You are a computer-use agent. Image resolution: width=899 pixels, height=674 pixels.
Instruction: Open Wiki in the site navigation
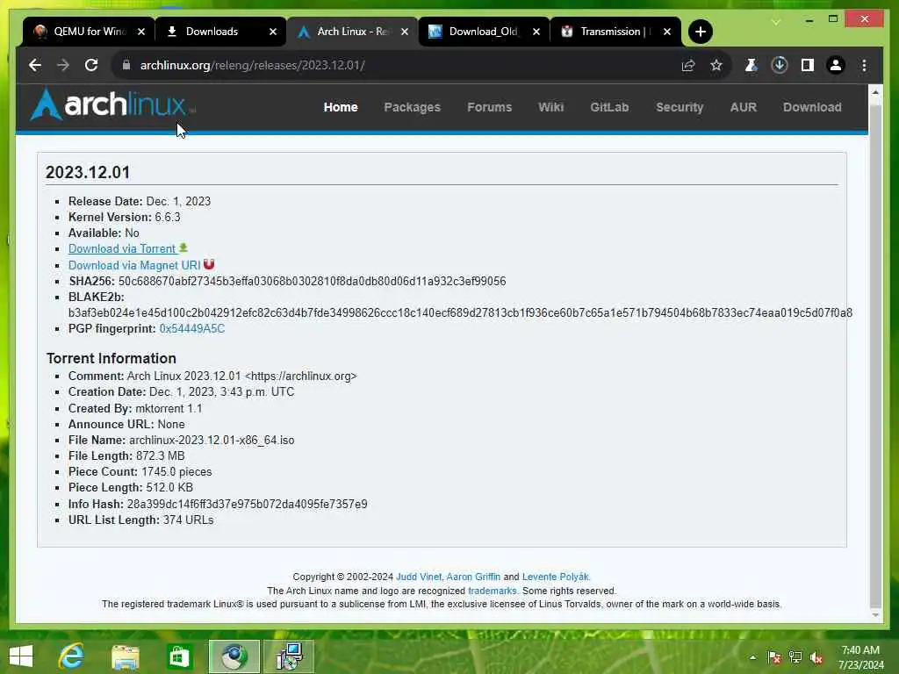click(x=551, y=107)
